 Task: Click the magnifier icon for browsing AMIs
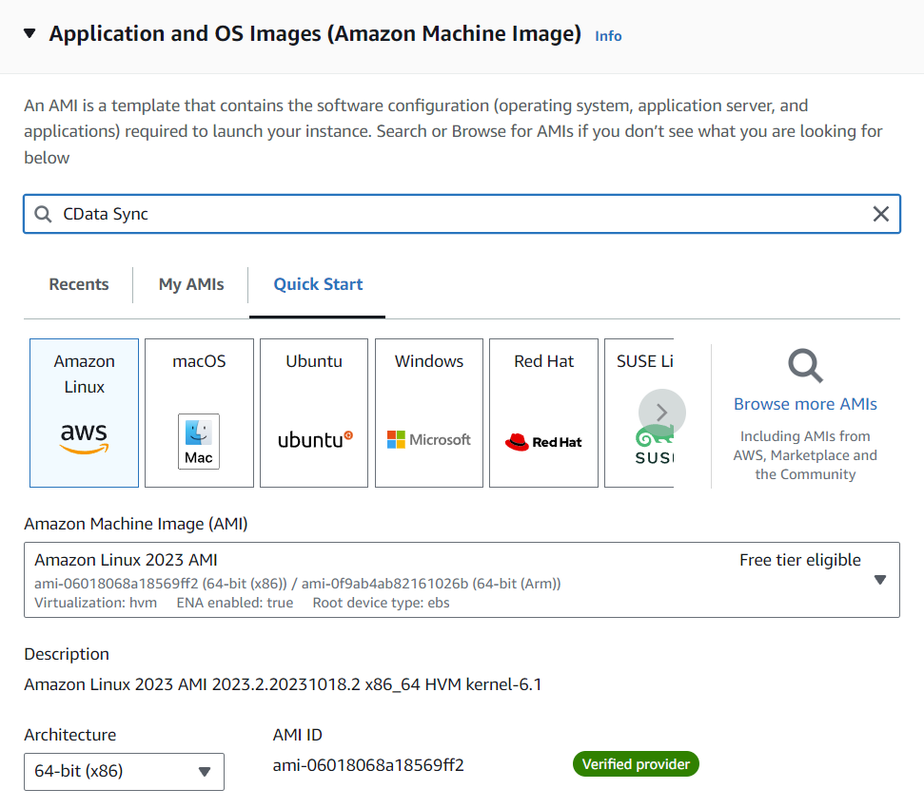point(805,366)
